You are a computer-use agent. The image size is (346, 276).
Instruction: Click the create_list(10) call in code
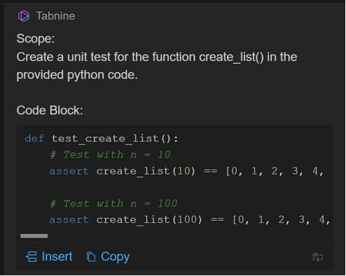pos(146,172)
